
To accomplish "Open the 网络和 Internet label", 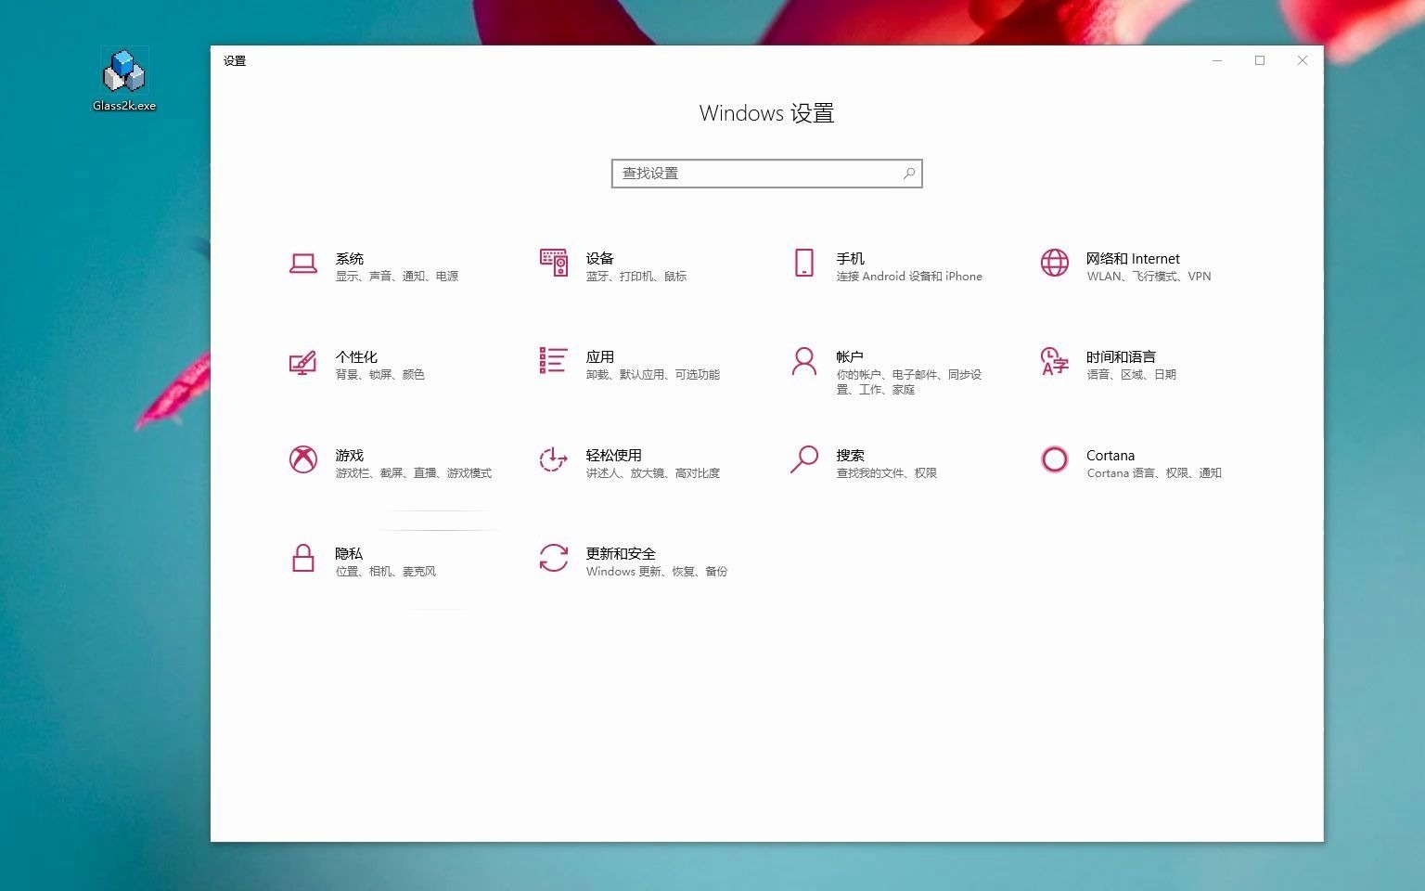I will pos(1133,259).
